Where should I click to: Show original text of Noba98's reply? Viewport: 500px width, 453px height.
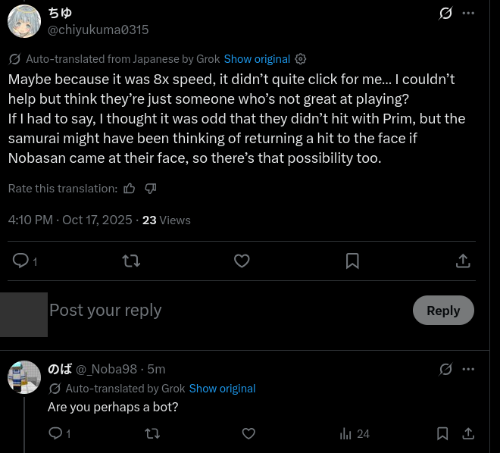tap(222, 389)
